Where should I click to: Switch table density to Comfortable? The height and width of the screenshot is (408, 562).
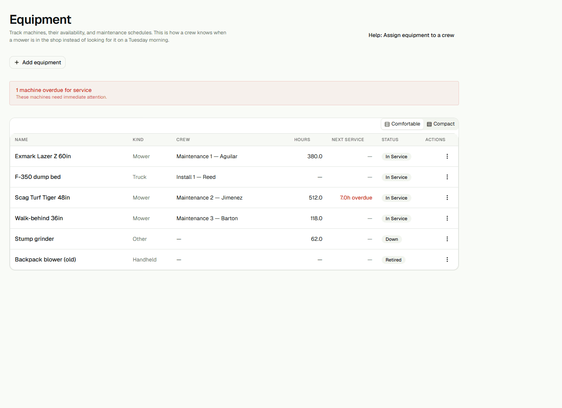(x=402, y=124)
